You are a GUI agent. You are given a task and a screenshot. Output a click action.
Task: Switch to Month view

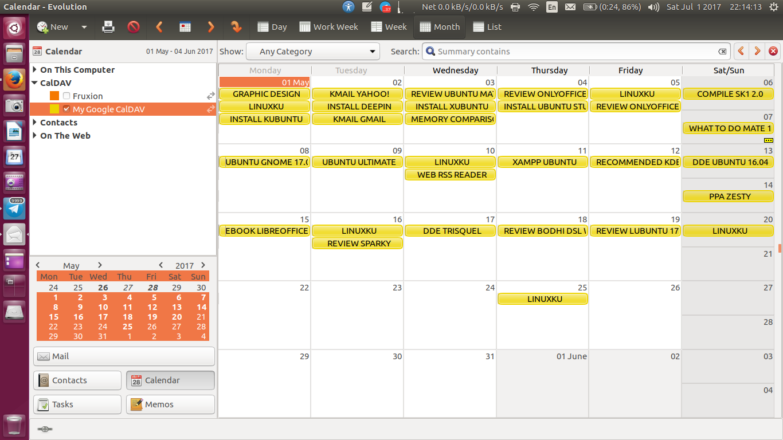point(440,27)
